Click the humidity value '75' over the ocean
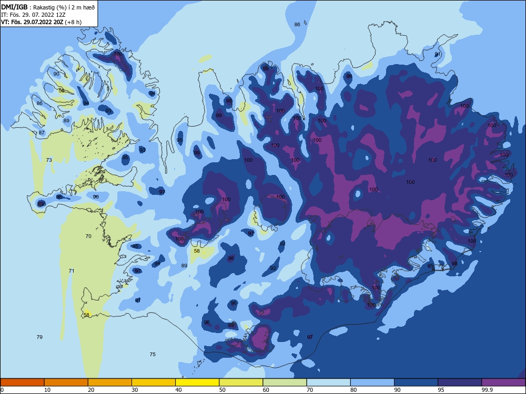 click(x=153, y=354)
